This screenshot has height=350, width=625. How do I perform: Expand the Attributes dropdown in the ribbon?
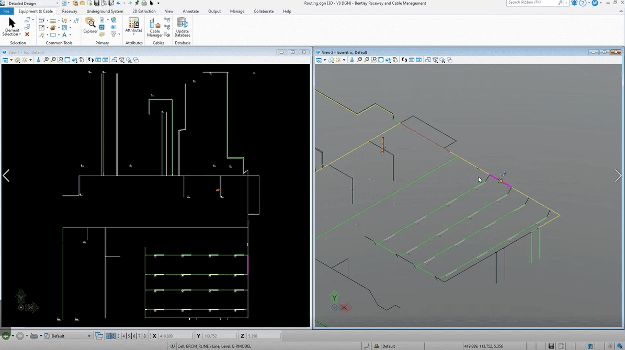tap(134, 34)
